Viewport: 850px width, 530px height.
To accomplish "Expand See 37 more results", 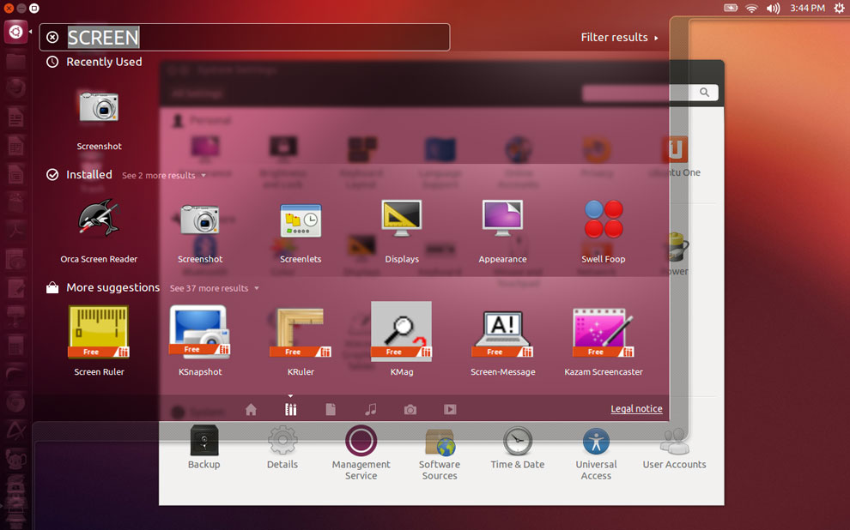I will [214, 288].
